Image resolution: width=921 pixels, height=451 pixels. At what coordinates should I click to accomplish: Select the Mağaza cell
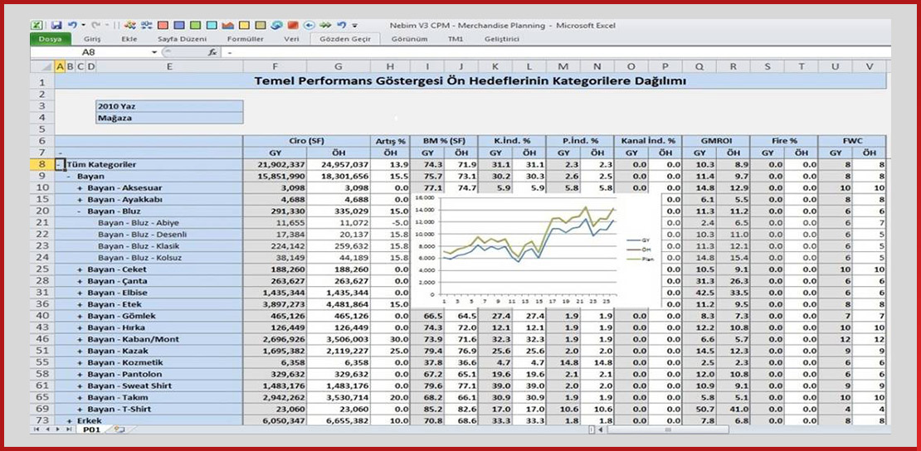click(x=170, y=118)
